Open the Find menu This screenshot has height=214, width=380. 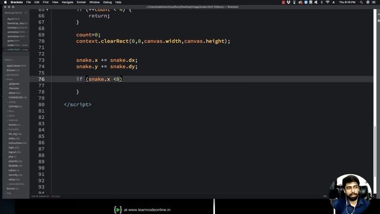(x=46, y=2)
